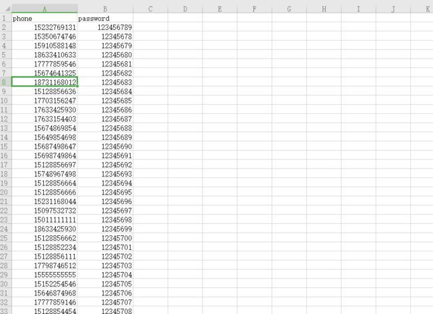Select cell with 12345686

pos(105,109)
